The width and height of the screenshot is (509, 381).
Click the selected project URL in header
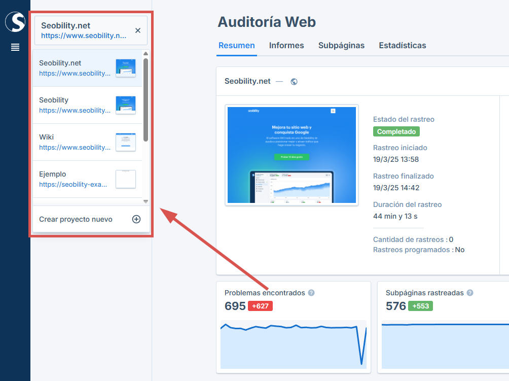tap(84, 36)
